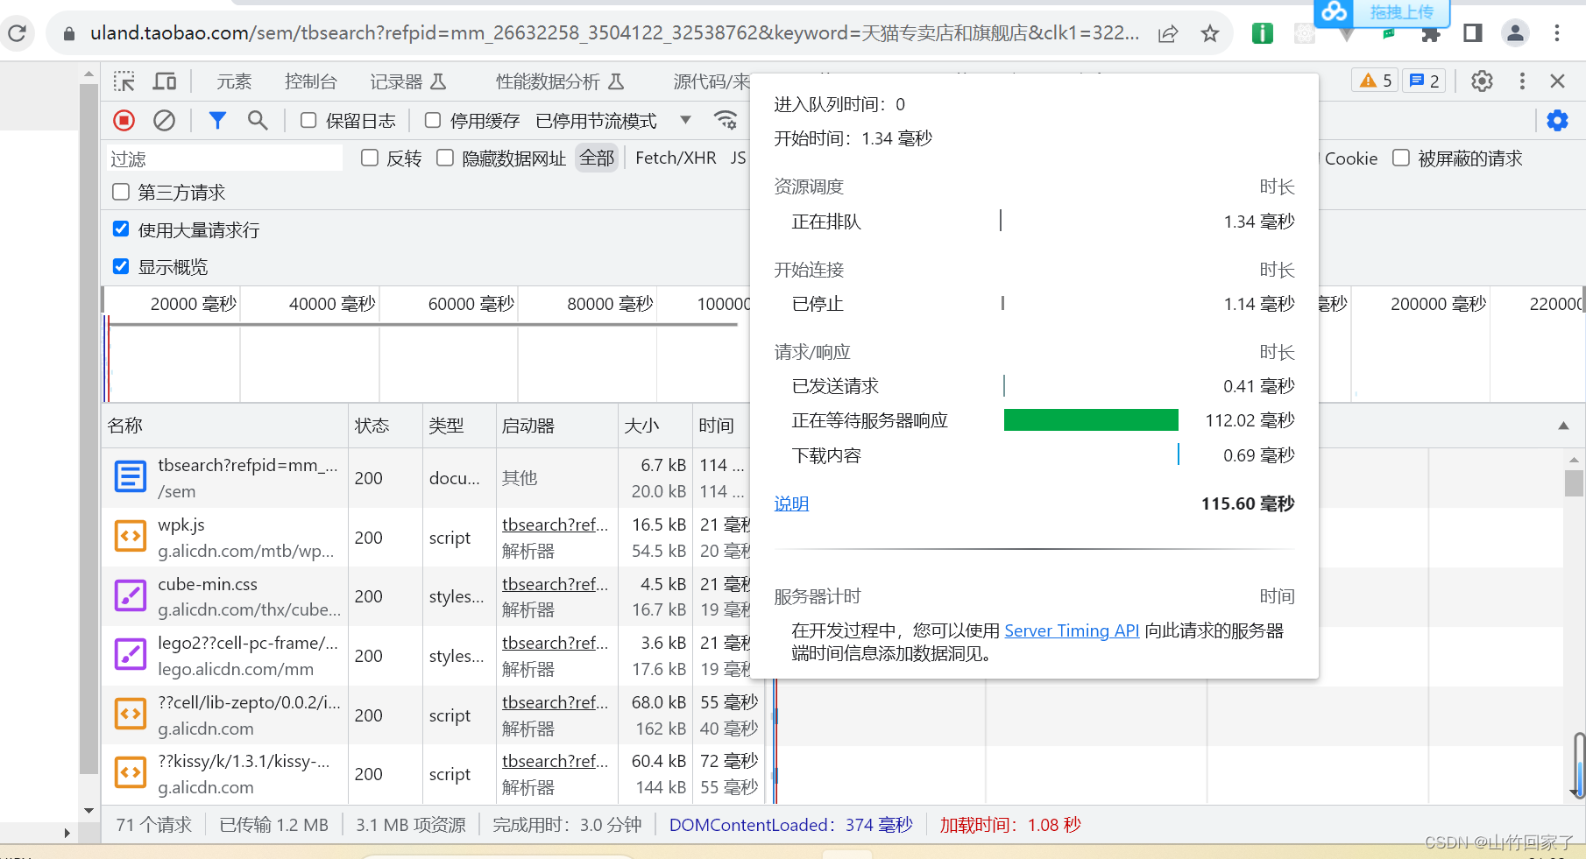Open initiator link for wpk.js row

(555, 525)
